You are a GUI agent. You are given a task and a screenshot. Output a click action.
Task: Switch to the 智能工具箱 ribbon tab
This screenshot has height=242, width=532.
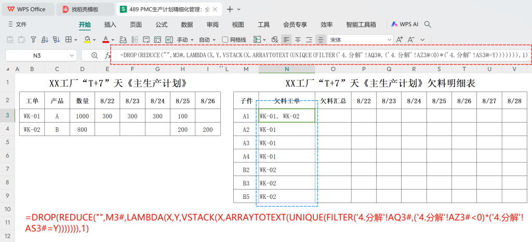[x=361, y=24]
